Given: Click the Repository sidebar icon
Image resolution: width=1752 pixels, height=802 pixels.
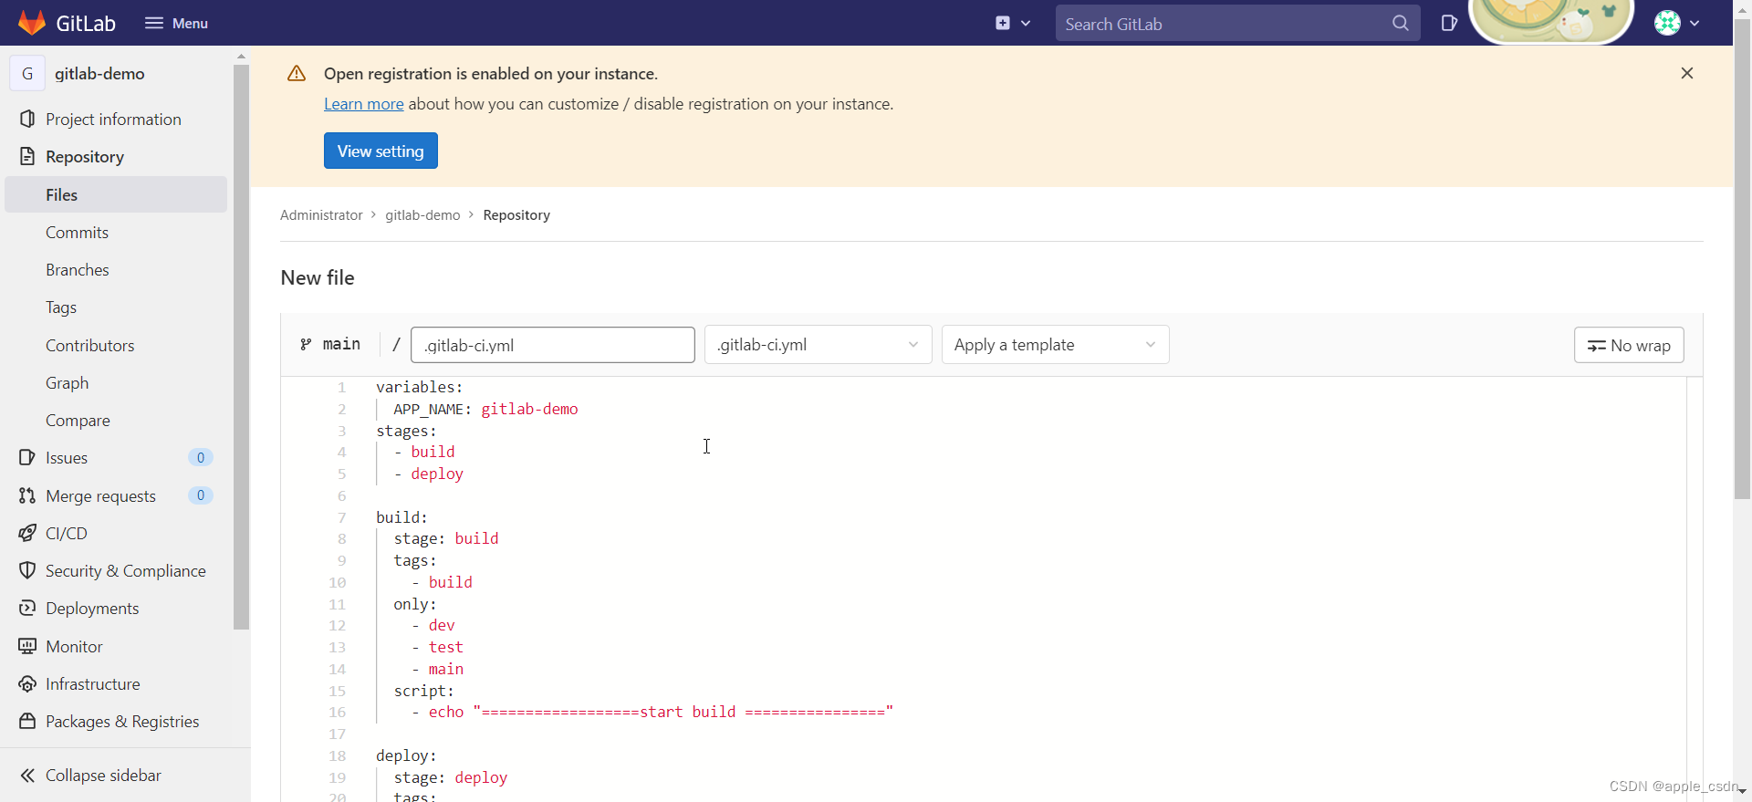Looking at the screenshot, I should 27,156.
